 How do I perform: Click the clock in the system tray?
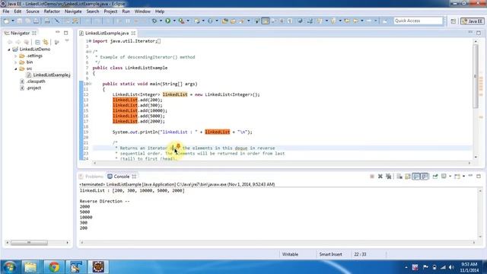pos(469,267)
